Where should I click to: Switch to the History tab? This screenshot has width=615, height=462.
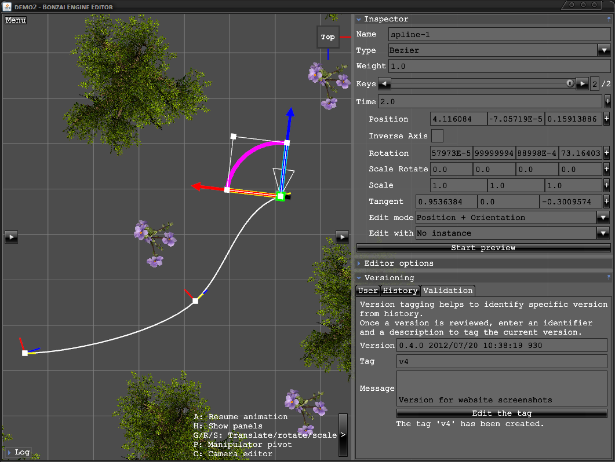click(x=400, y=291)
